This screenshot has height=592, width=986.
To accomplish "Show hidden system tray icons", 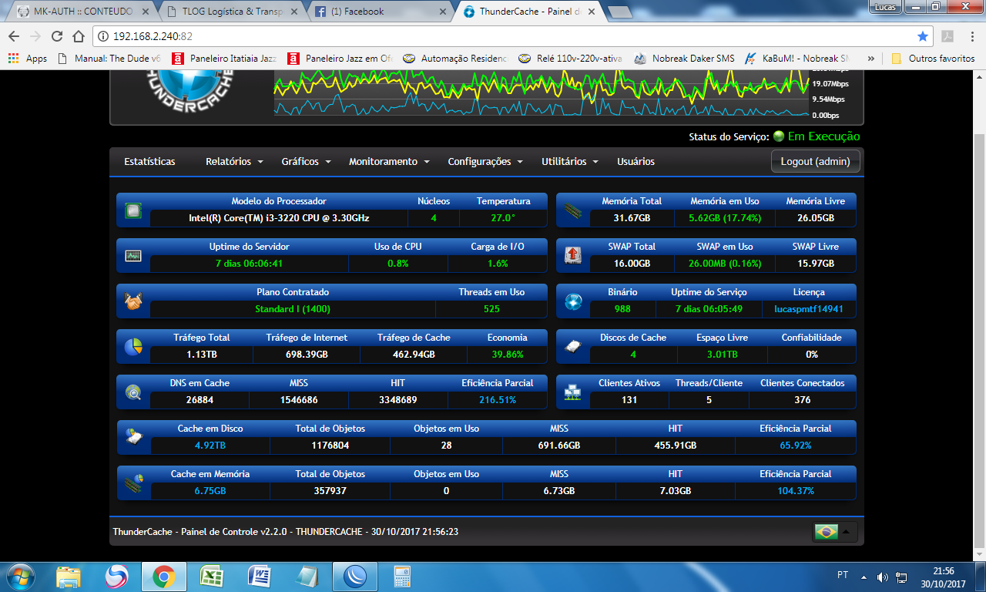I will pyautogui.click(x=865, y=577).
